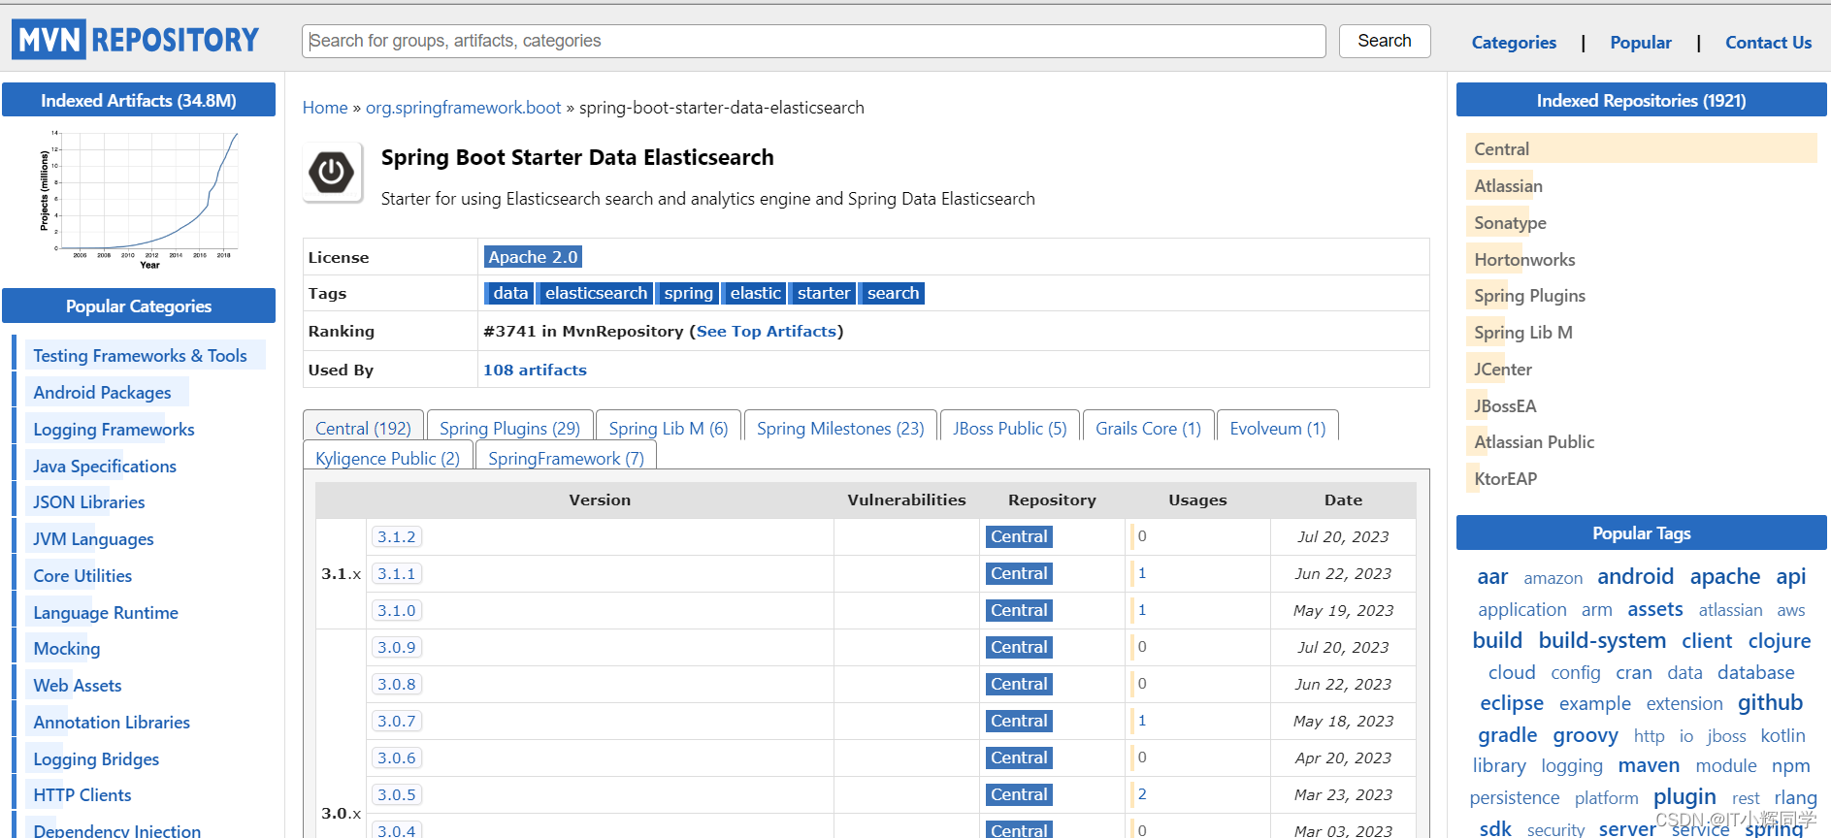
Task: Click the Apache 2.0 license tag
Action: (533, 257)
